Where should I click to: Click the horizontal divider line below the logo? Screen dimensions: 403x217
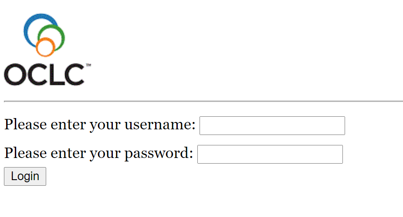pos(203,101)
